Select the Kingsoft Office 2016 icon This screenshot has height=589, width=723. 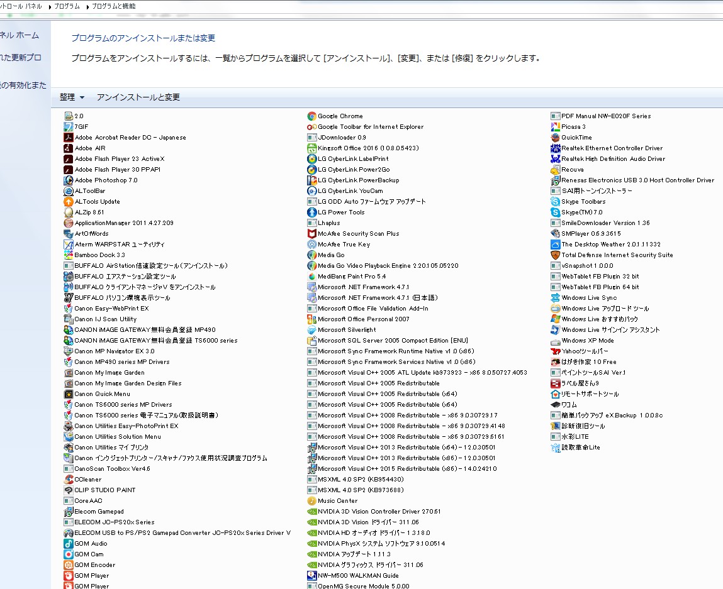point(311,148)
